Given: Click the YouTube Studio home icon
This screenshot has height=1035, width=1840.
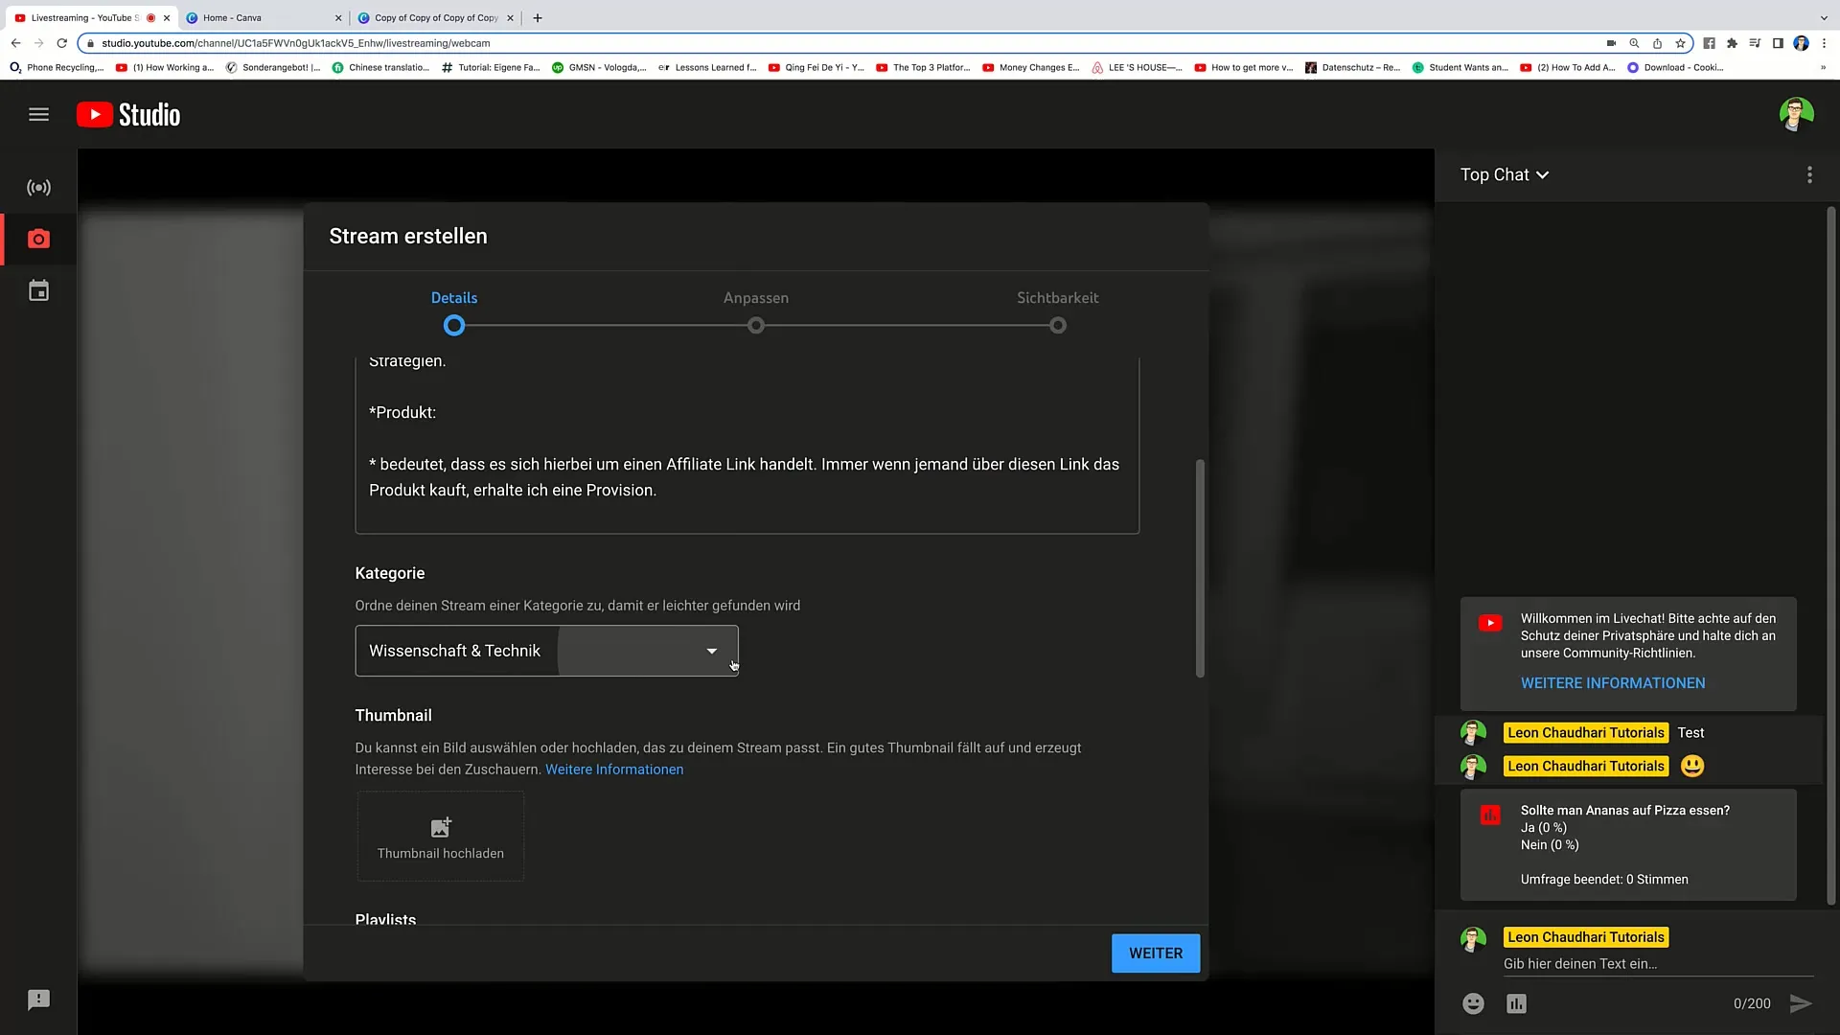Looking at the screenshot, I should click(126, 115).
